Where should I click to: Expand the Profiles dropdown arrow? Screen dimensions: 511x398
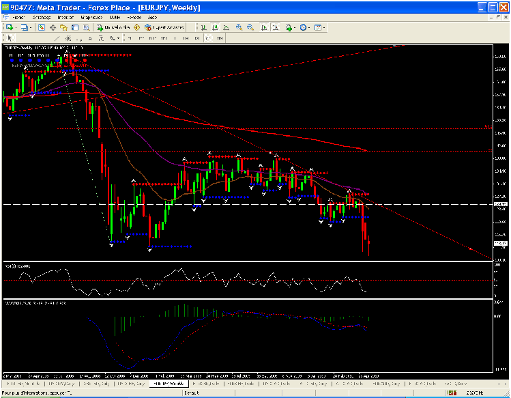[x=31, y=27]
